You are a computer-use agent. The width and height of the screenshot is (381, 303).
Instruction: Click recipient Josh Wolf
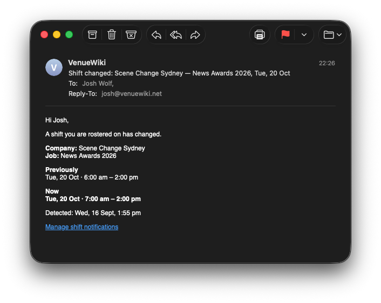(98, 84)
